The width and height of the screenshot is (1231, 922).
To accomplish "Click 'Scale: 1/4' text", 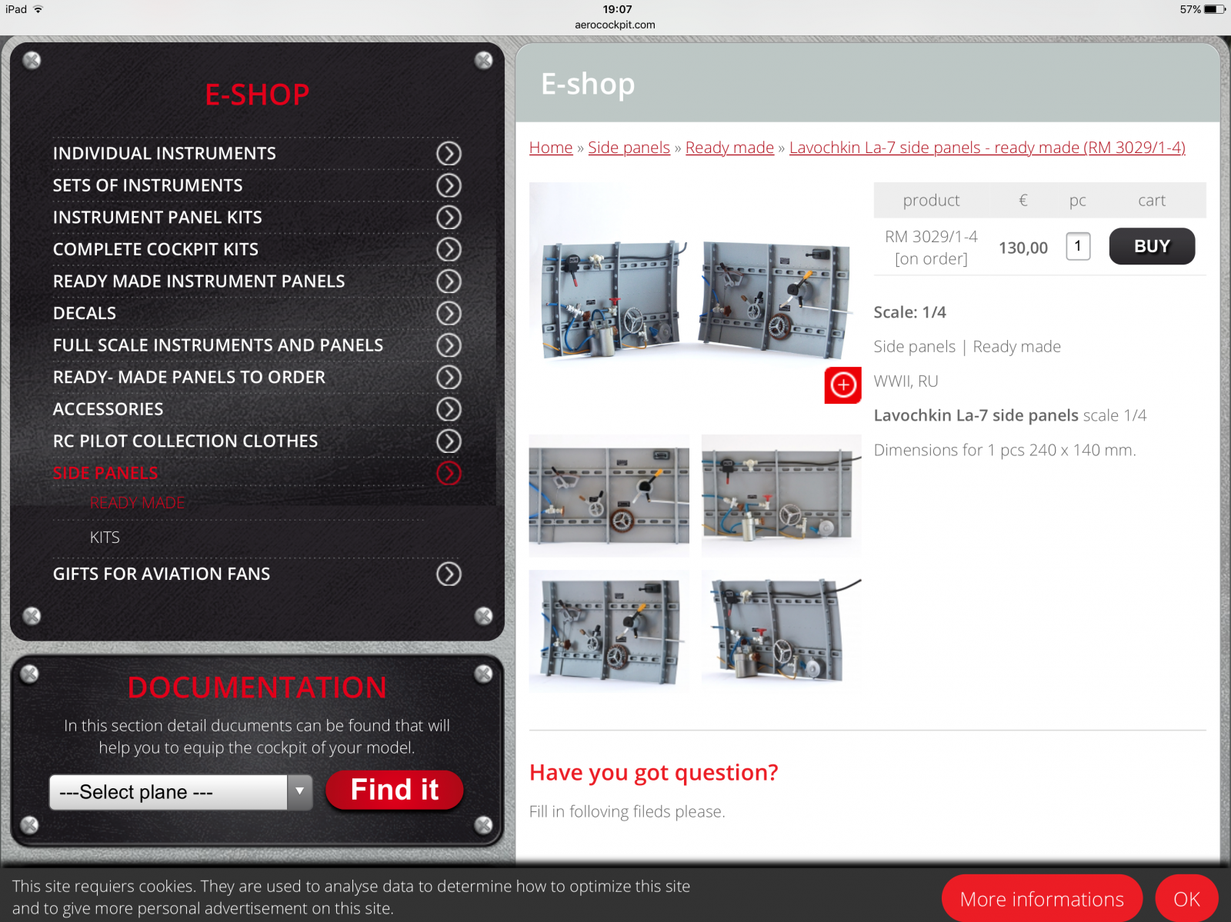I will (910, 312).
